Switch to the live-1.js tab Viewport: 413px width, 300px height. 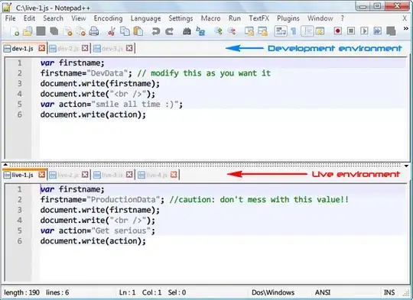pos(22,175)
